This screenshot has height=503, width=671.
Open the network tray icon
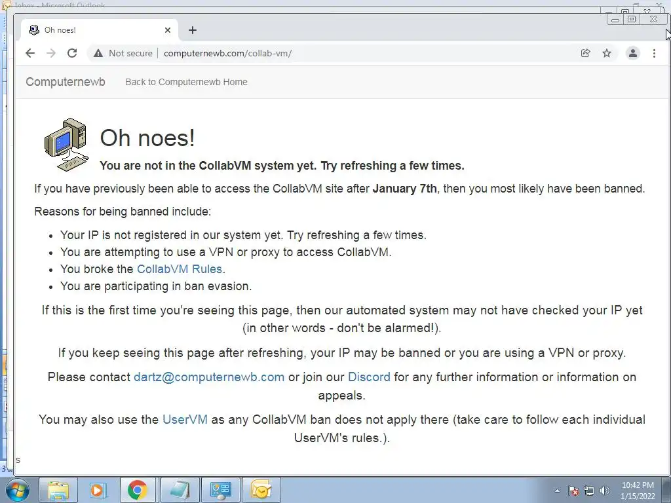click(x=589, y=491)
